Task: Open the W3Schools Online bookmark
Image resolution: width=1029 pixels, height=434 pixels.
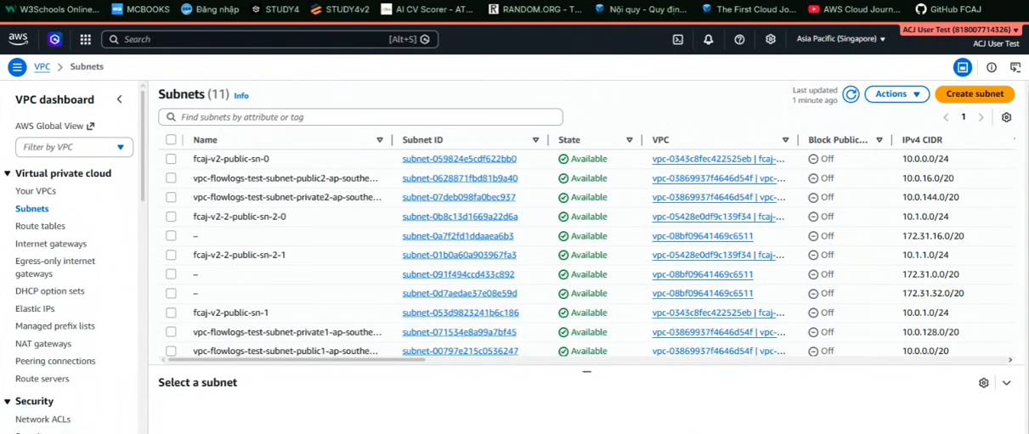Action: (x=53, y=9)
